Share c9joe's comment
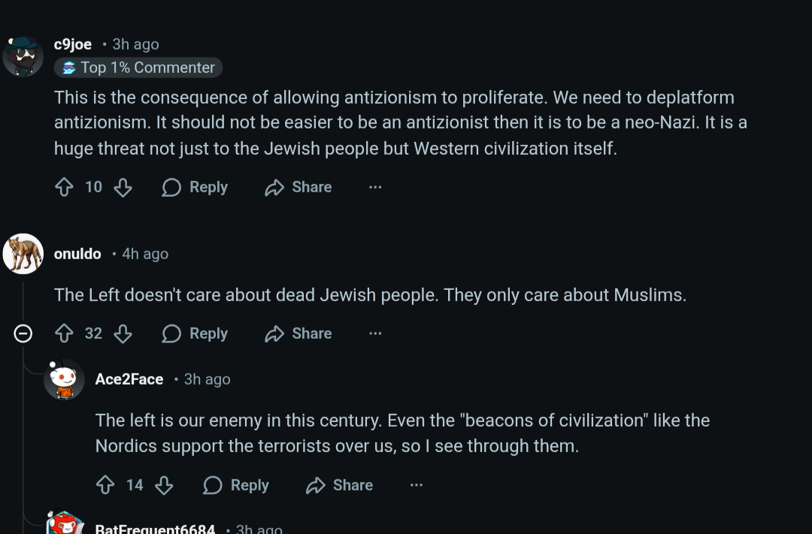Viewport: 812px width, 534px height. (x=298, y=187)
